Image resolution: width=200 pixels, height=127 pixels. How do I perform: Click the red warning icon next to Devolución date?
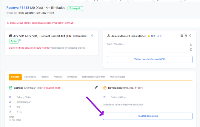coord(142,88)
